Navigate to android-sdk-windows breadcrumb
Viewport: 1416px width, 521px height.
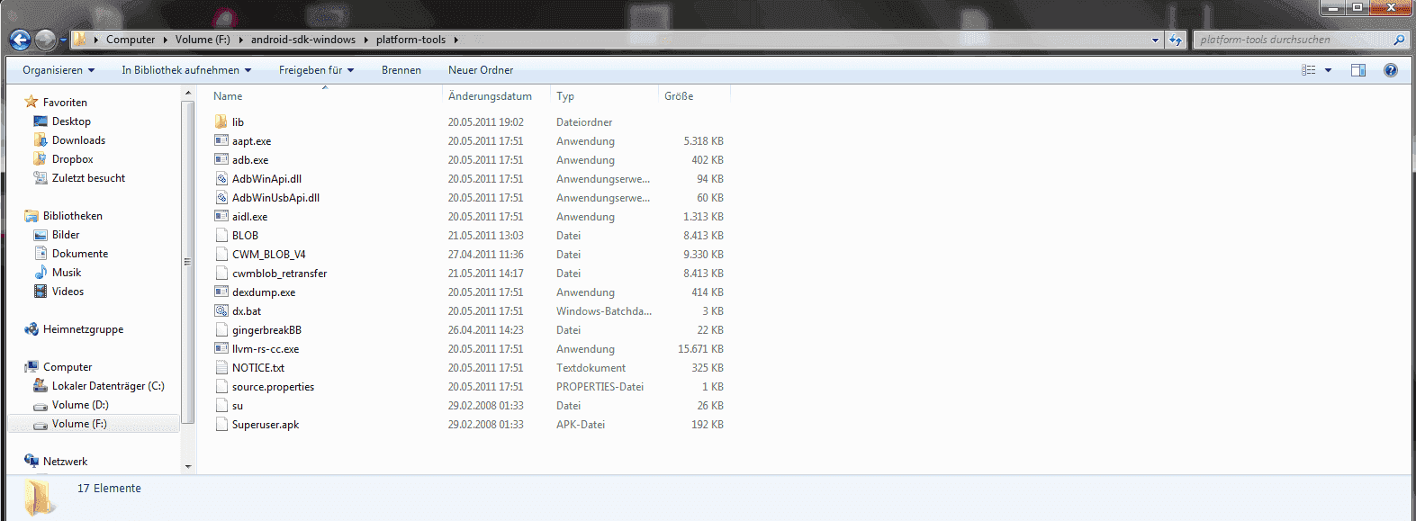pos(303,40)
